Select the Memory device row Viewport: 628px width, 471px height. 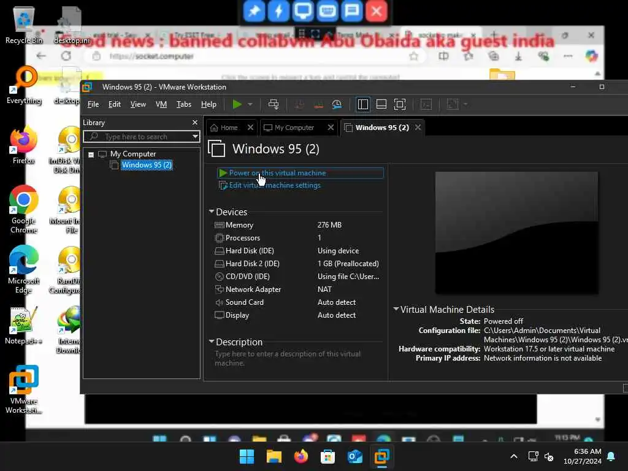(297, 225)
